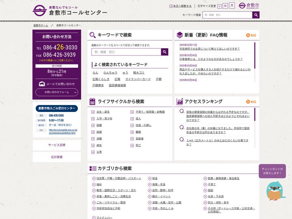
Task: Open the 退職 lifecycle link
Action: click(x=99, y=139)
